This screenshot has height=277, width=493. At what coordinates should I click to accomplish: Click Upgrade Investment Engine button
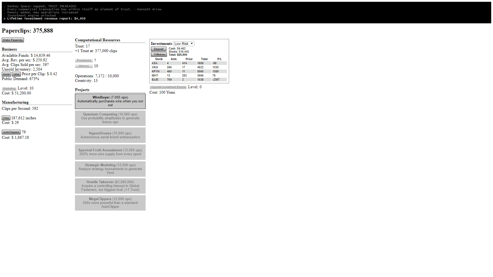coord(168,87)
